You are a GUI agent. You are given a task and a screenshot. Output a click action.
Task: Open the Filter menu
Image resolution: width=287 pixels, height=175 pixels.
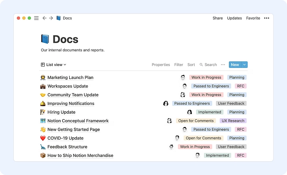click(x=179, y=65)
